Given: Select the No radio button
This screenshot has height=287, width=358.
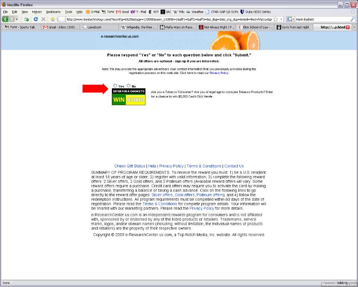Looking at the screenshot, I should pyautogui.click(x=129, y=86).
